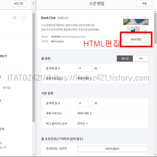Click the settings panel scroll up arrow

(x=155, y=12)
